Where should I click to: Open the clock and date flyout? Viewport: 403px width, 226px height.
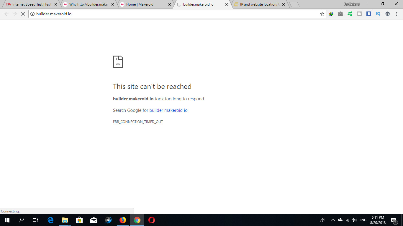tap(378, 220)
